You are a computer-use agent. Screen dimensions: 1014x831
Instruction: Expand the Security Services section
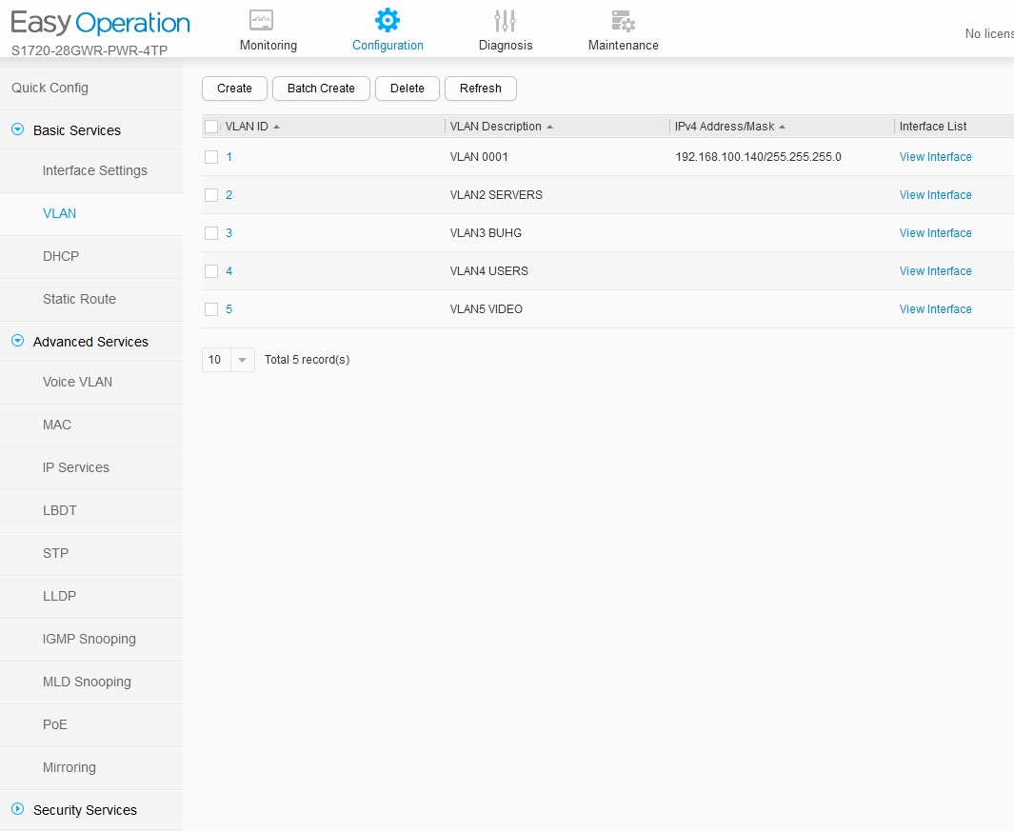pos(17,809)
